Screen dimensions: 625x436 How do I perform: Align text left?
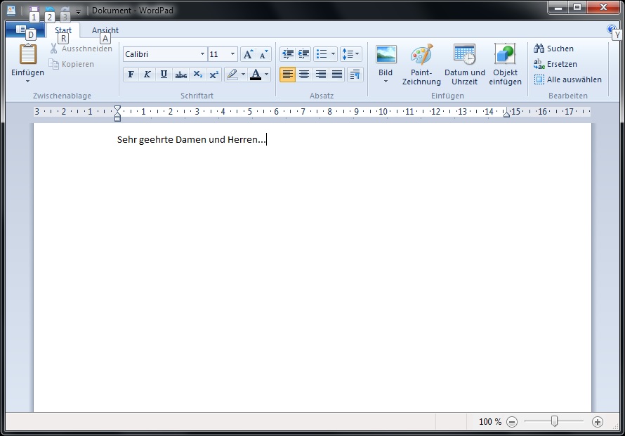point(287,75)
